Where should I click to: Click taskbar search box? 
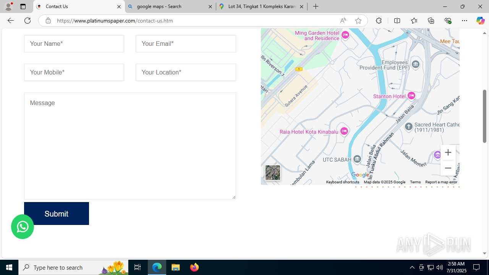point(73,267)
